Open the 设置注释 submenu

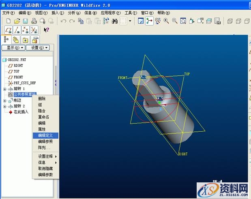46,156
